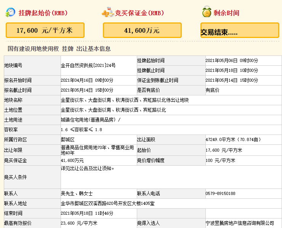Viewport: 282px width, 228px height.
Task: Select the 41,600万元 deposit box
Action: [x=142, y=30]
